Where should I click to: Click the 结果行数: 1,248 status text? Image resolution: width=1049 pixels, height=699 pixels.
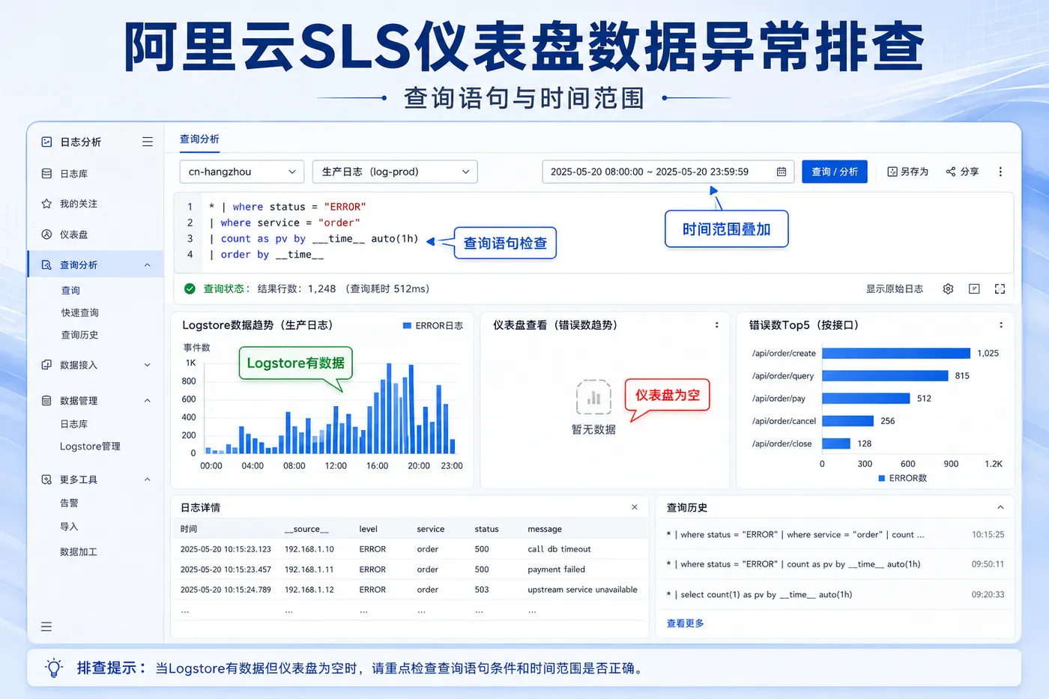pyautogui.click(x=297, y=288)
